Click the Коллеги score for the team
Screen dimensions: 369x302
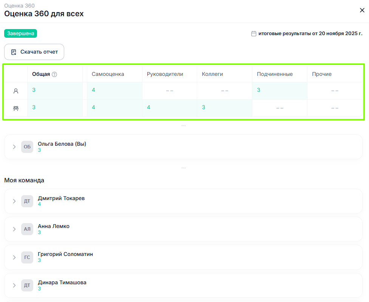pos(204,107)
